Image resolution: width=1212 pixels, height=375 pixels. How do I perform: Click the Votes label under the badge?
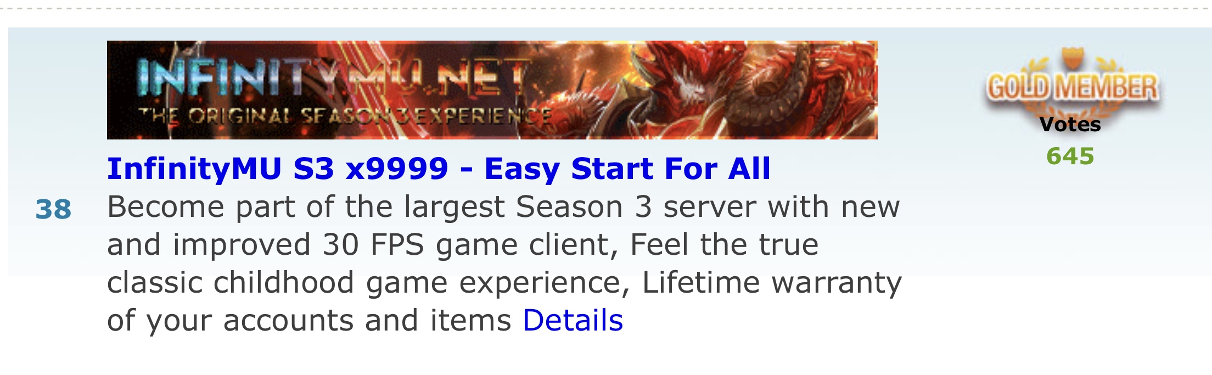click(x=1070, y=125)
